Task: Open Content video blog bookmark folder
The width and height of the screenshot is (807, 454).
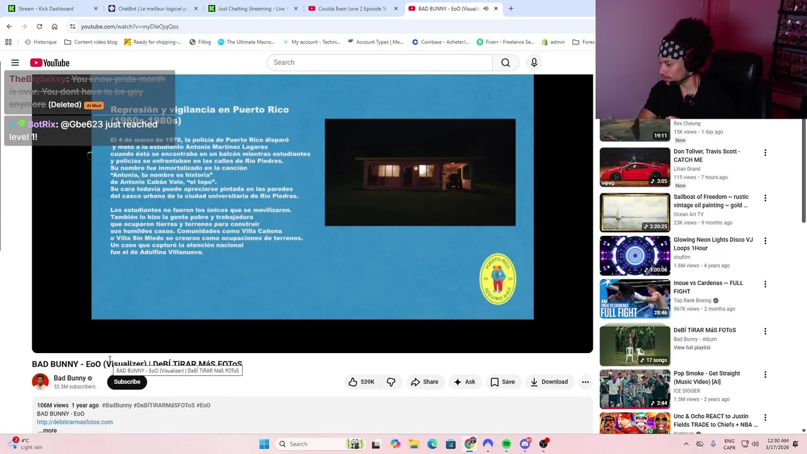Action: pyautogui.click(x=90, y=42)
